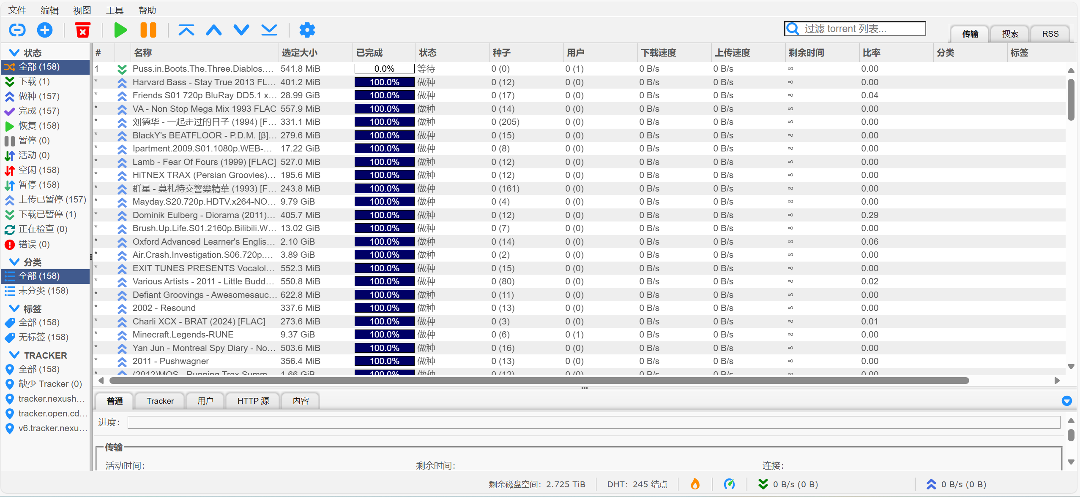
Task: Toggle alternative speed limits meter icon
Action: [729, 484]
